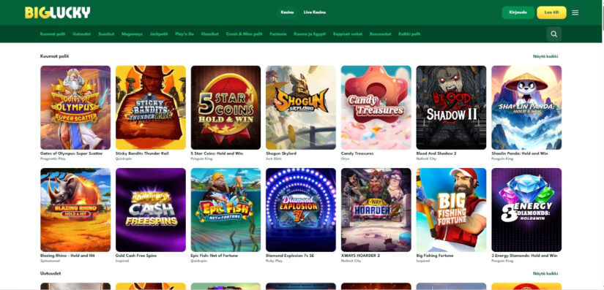Click the Kuumat pelit section heading
Image resolution: width=604 pixels, height=290 pixels.
[x=54, y=56]
